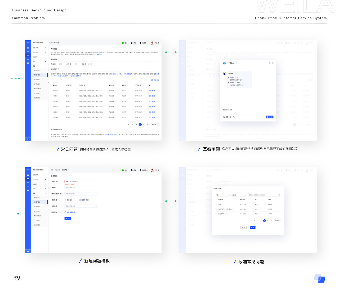Image resolution: width=339 pixels, height=293 pixels.
Task: Minimize the 小V机器人 chat popup
Action: click(x=270, y=63)
